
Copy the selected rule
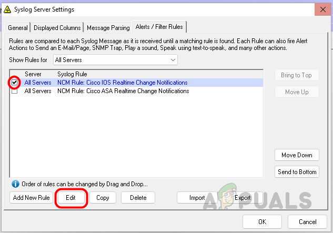pos(103,198)
